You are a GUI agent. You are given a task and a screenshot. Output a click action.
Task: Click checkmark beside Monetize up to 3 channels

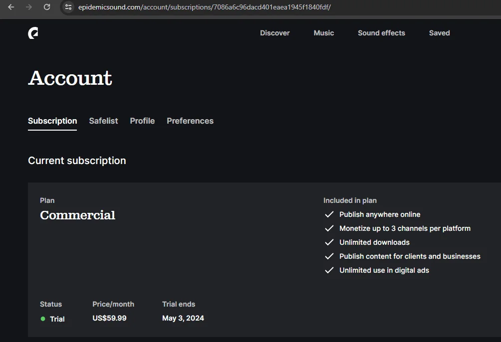click(329, 228)
